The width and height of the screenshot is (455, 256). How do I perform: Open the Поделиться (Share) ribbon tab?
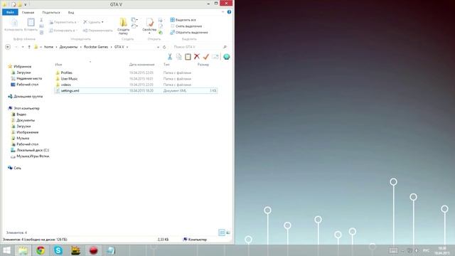point(51,13)
